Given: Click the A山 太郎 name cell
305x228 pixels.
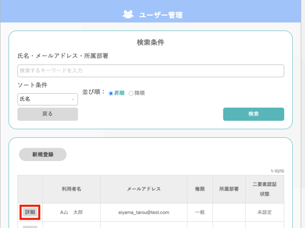Looking at the screenshot, I should point(71,212).
